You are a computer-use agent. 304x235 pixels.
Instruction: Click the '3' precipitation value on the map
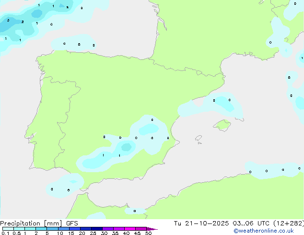[8, 20]
